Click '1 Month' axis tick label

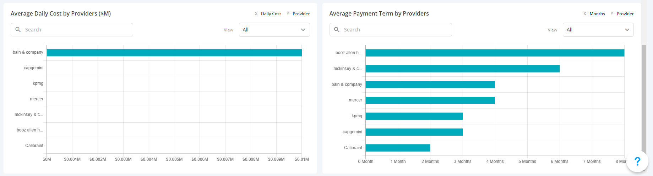tap(398, 162)
